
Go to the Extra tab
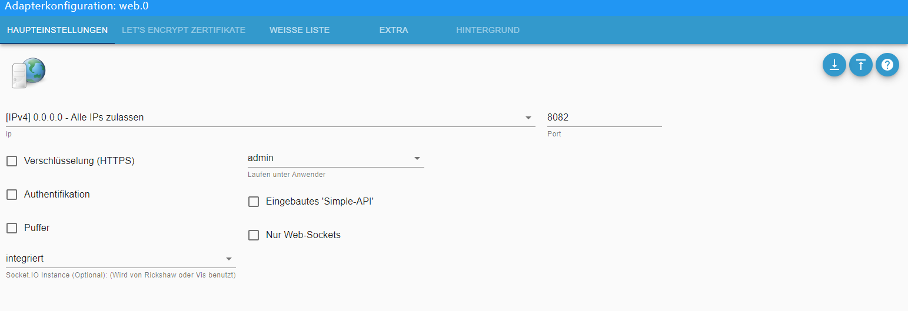pos(394,30)
